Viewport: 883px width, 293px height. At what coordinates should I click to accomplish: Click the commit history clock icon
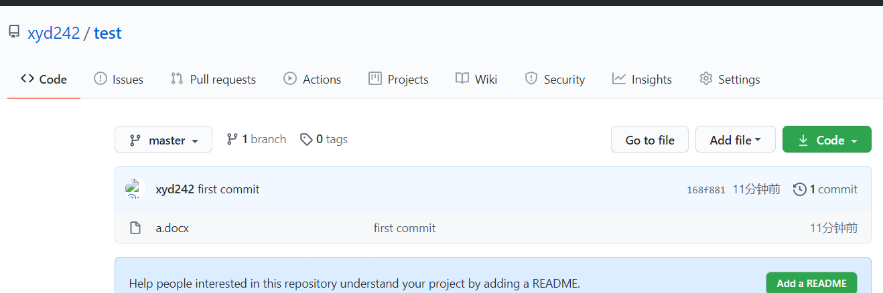tap(799, 189)
